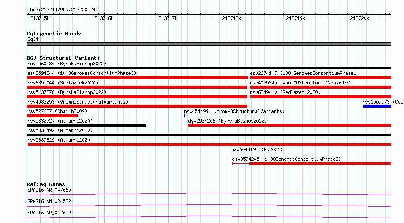Open the nsv5832727 (Almarri2020) label

(x=60, y=121)
